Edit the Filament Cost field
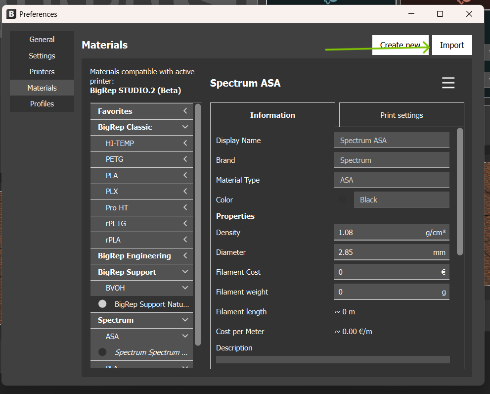Viewport: 490px width, 394px height. point(392,272)
